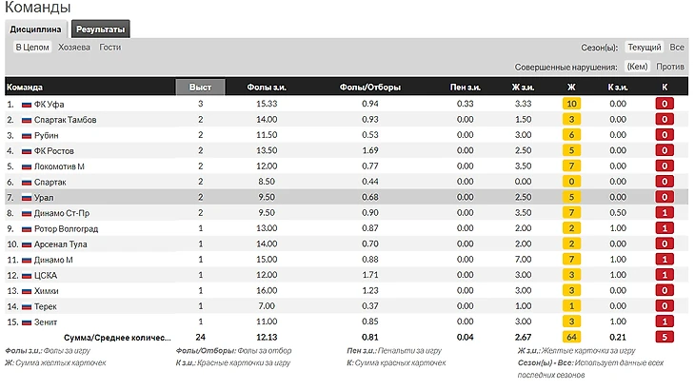Click the flag icon beside ФК Уфа

(26, 104)
